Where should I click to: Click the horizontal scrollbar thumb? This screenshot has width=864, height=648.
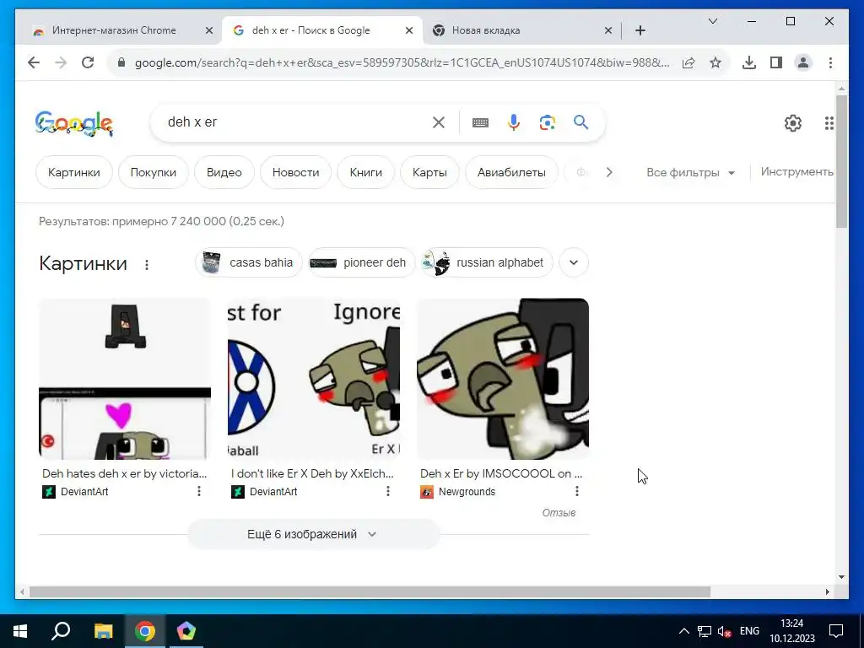[x=370, y=591]
